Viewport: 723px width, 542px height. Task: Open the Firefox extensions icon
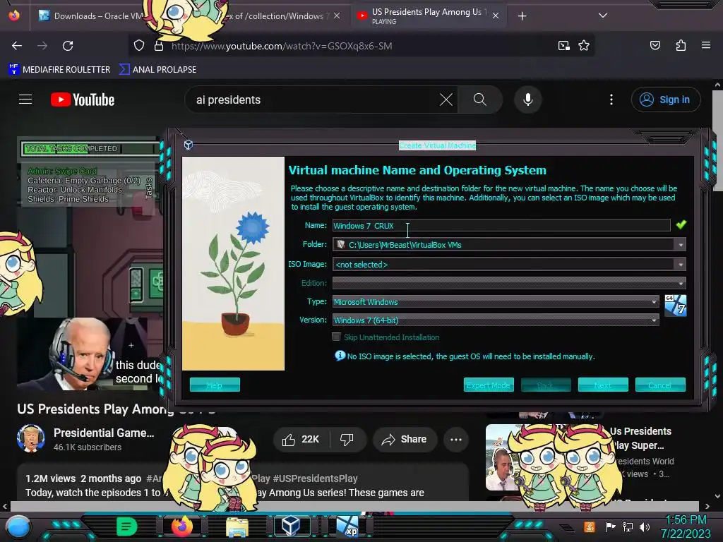click(x=681, y=45)
